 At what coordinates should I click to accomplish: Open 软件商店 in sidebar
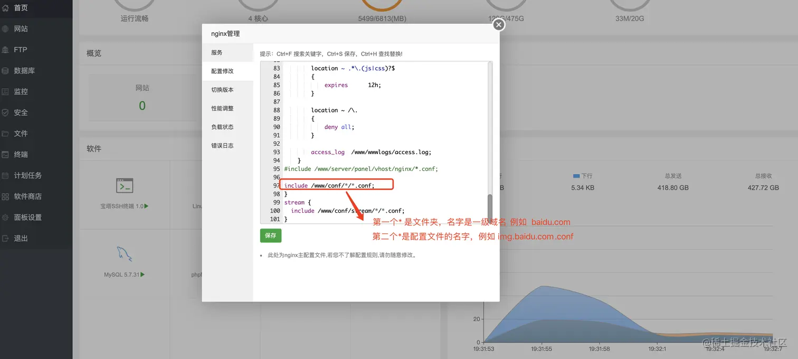(x=28, y=196)
